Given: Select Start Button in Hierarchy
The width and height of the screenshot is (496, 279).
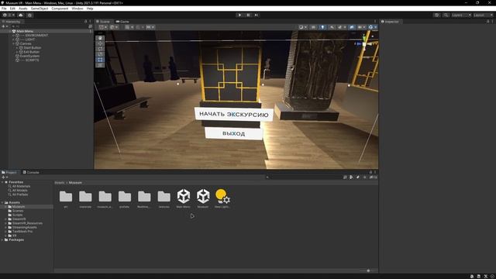Looking at the screenshot, I should (30, 48).
